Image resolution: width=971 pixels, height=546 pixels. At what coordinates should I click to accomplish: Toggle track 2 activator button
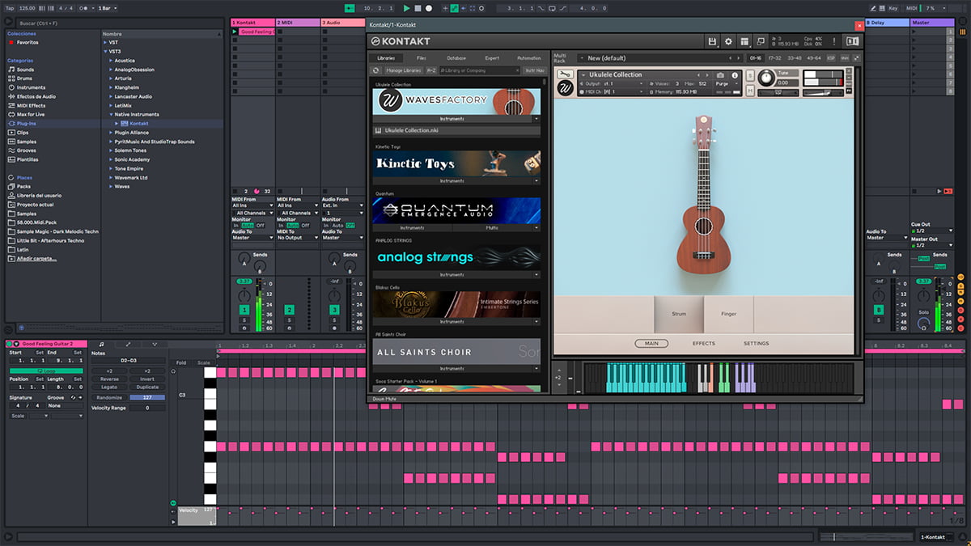coord(290,310)
